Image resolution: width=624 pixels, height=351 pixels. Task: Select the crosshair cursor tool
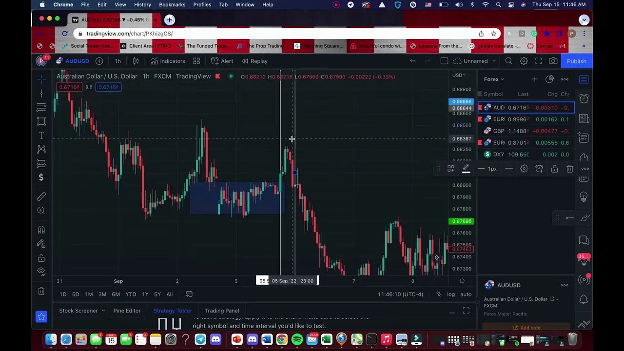tap(41, 79)
